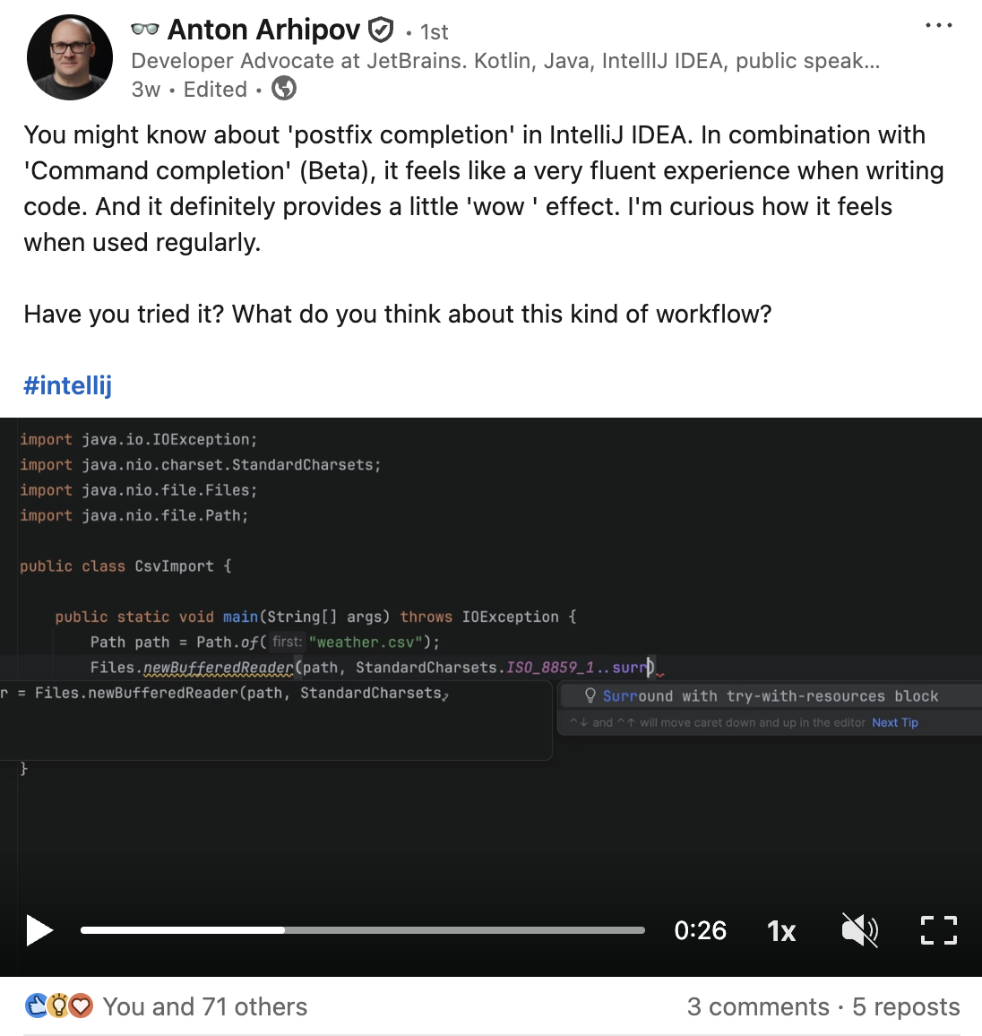The width and height of the screenshot is (982, 1036).
Task: View the 5 reposts list
Action: tap(905, 1006)
